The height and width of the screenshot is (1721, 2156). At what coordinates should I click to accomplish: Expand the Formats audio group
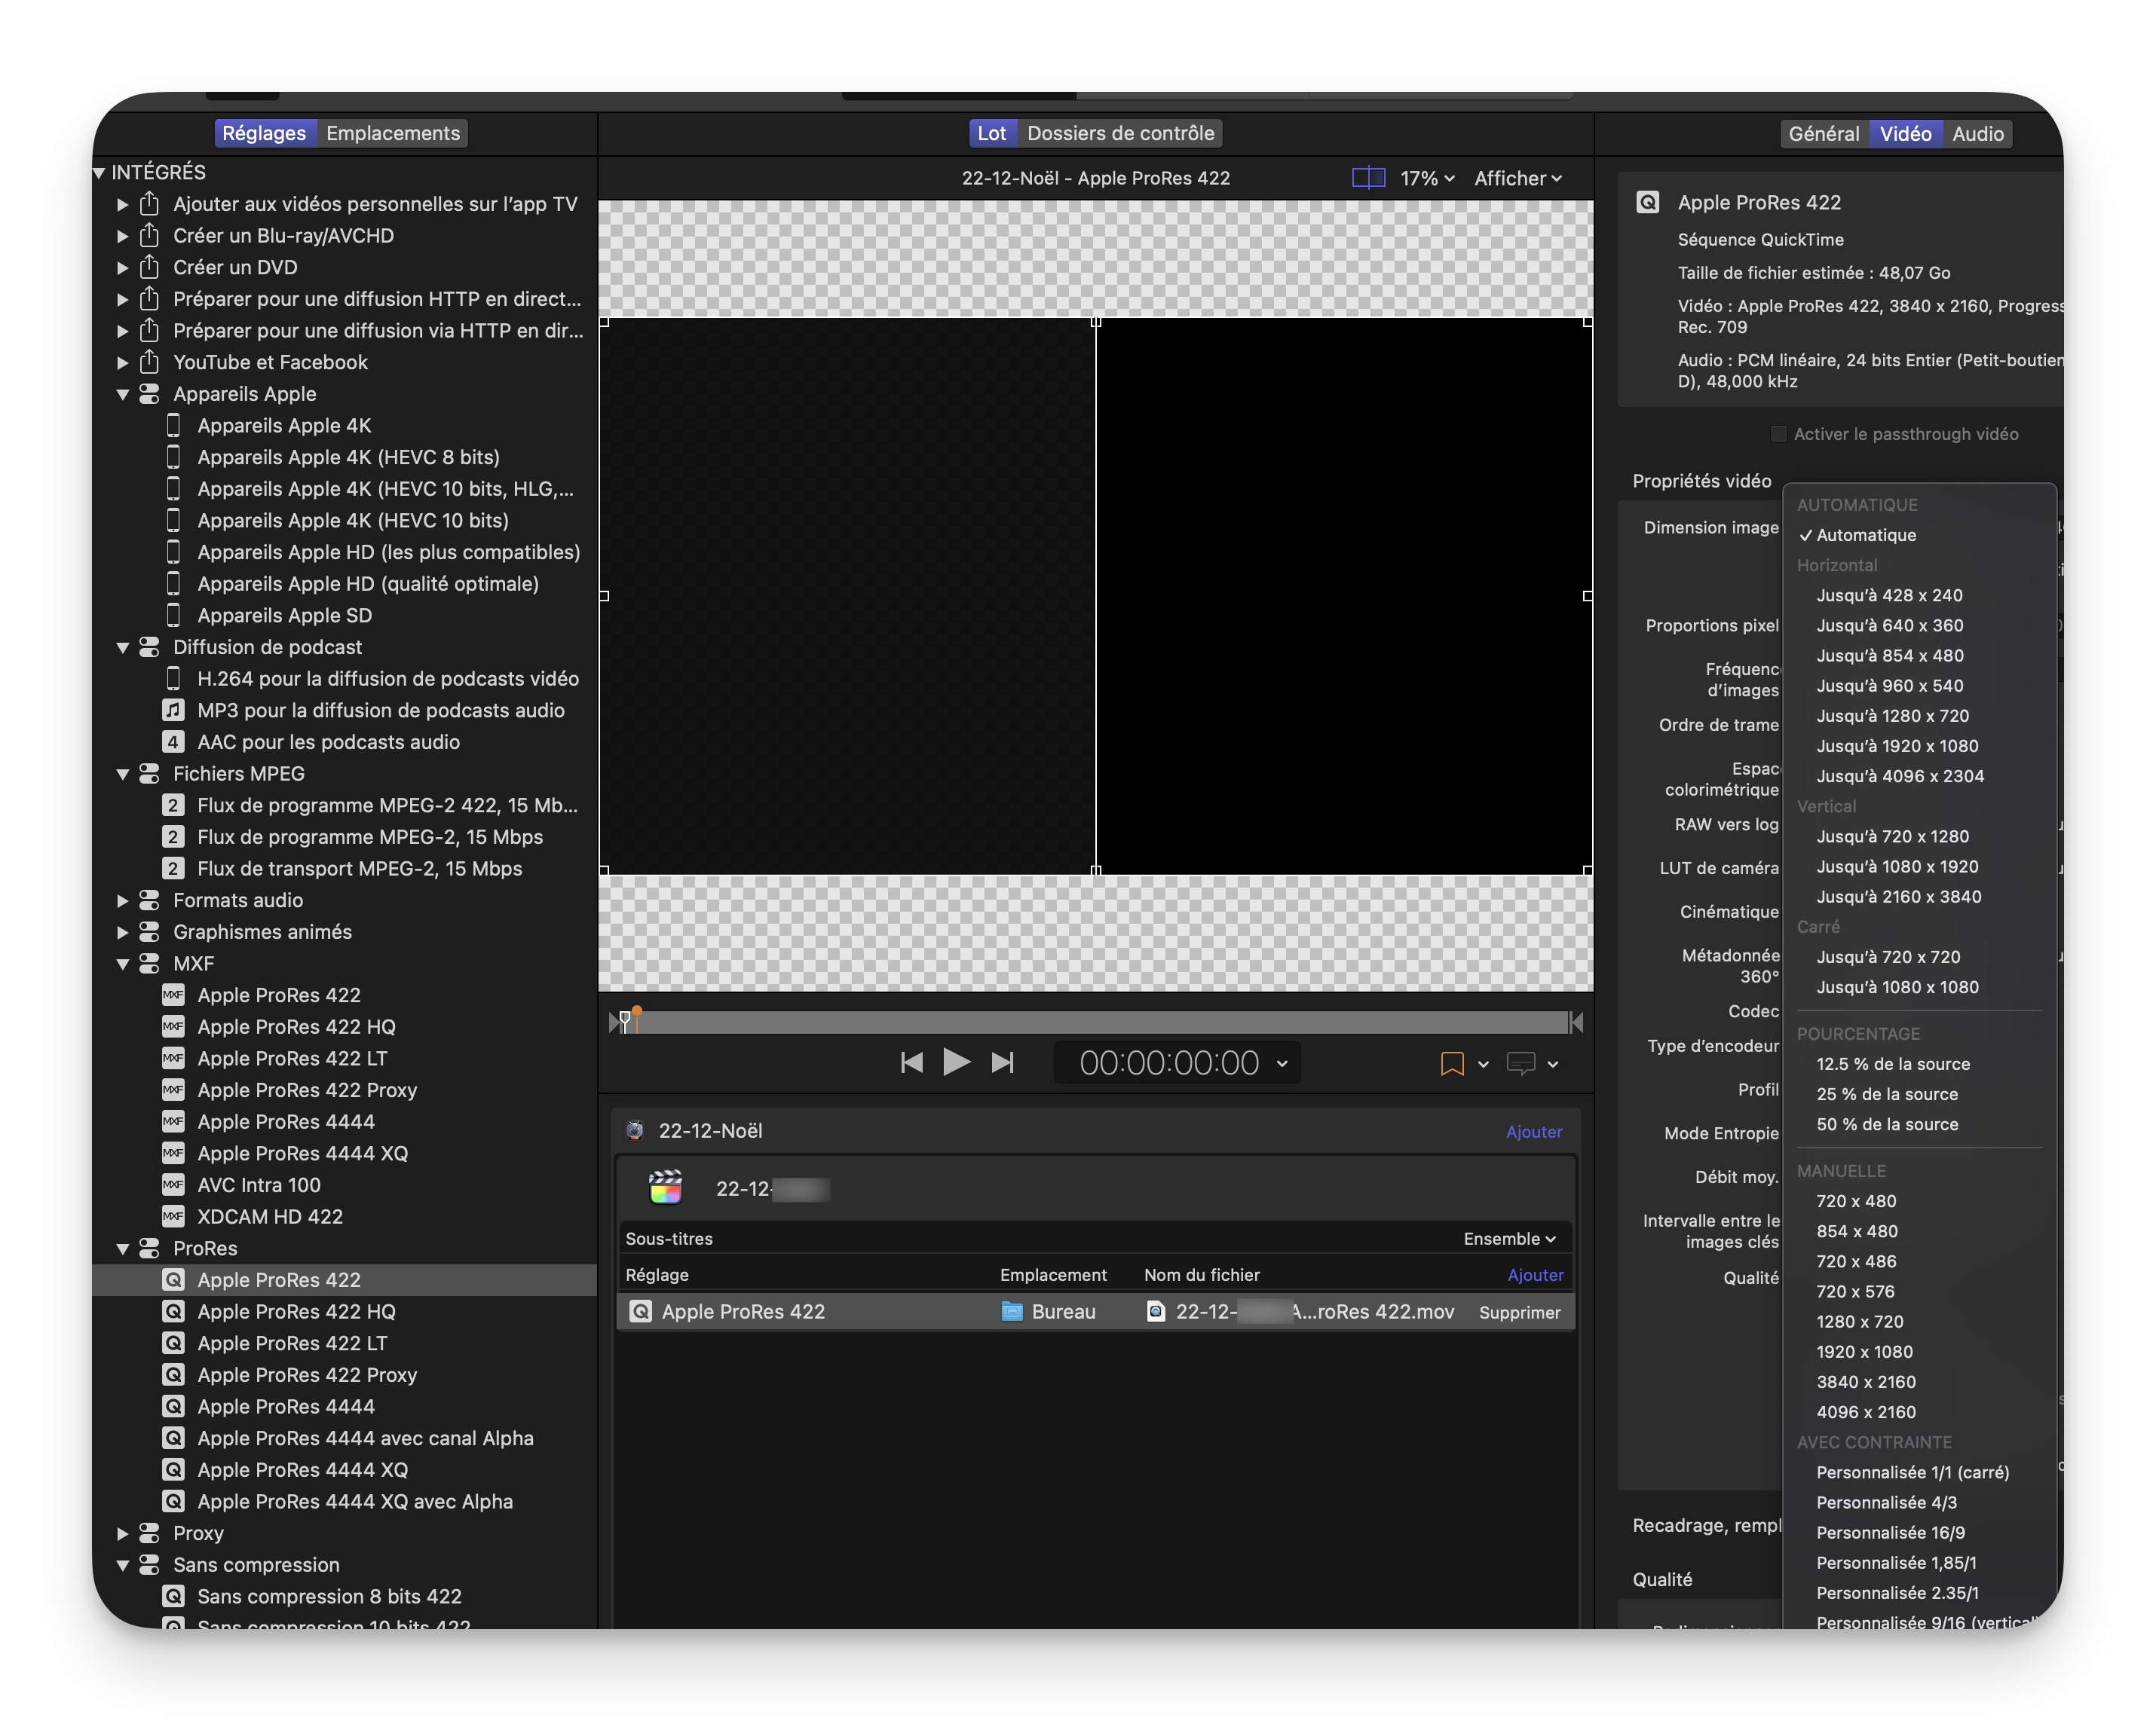(123, 900)
